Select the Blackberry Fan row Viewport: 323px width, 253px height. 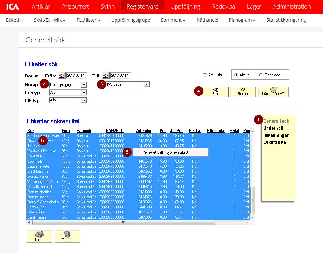coord(138,171)
